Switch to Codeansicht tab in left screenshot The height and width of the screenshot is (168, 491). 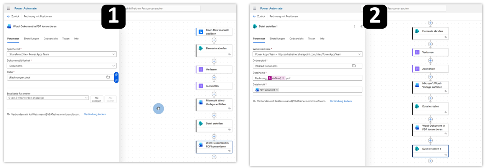coord(51,39)
